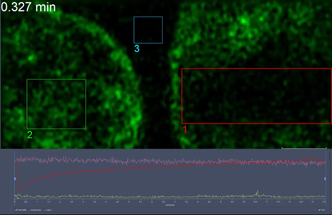
Task: Enable the Temperatur checkbox
Action: coord(29,210)
